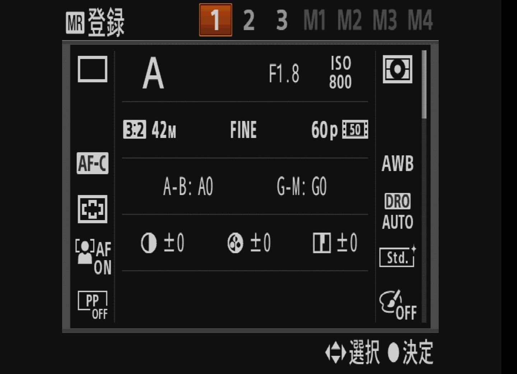This screenshot has width=517, height=374.
Task: Click the metering mode icon
Action: click(x=397, y=69)
